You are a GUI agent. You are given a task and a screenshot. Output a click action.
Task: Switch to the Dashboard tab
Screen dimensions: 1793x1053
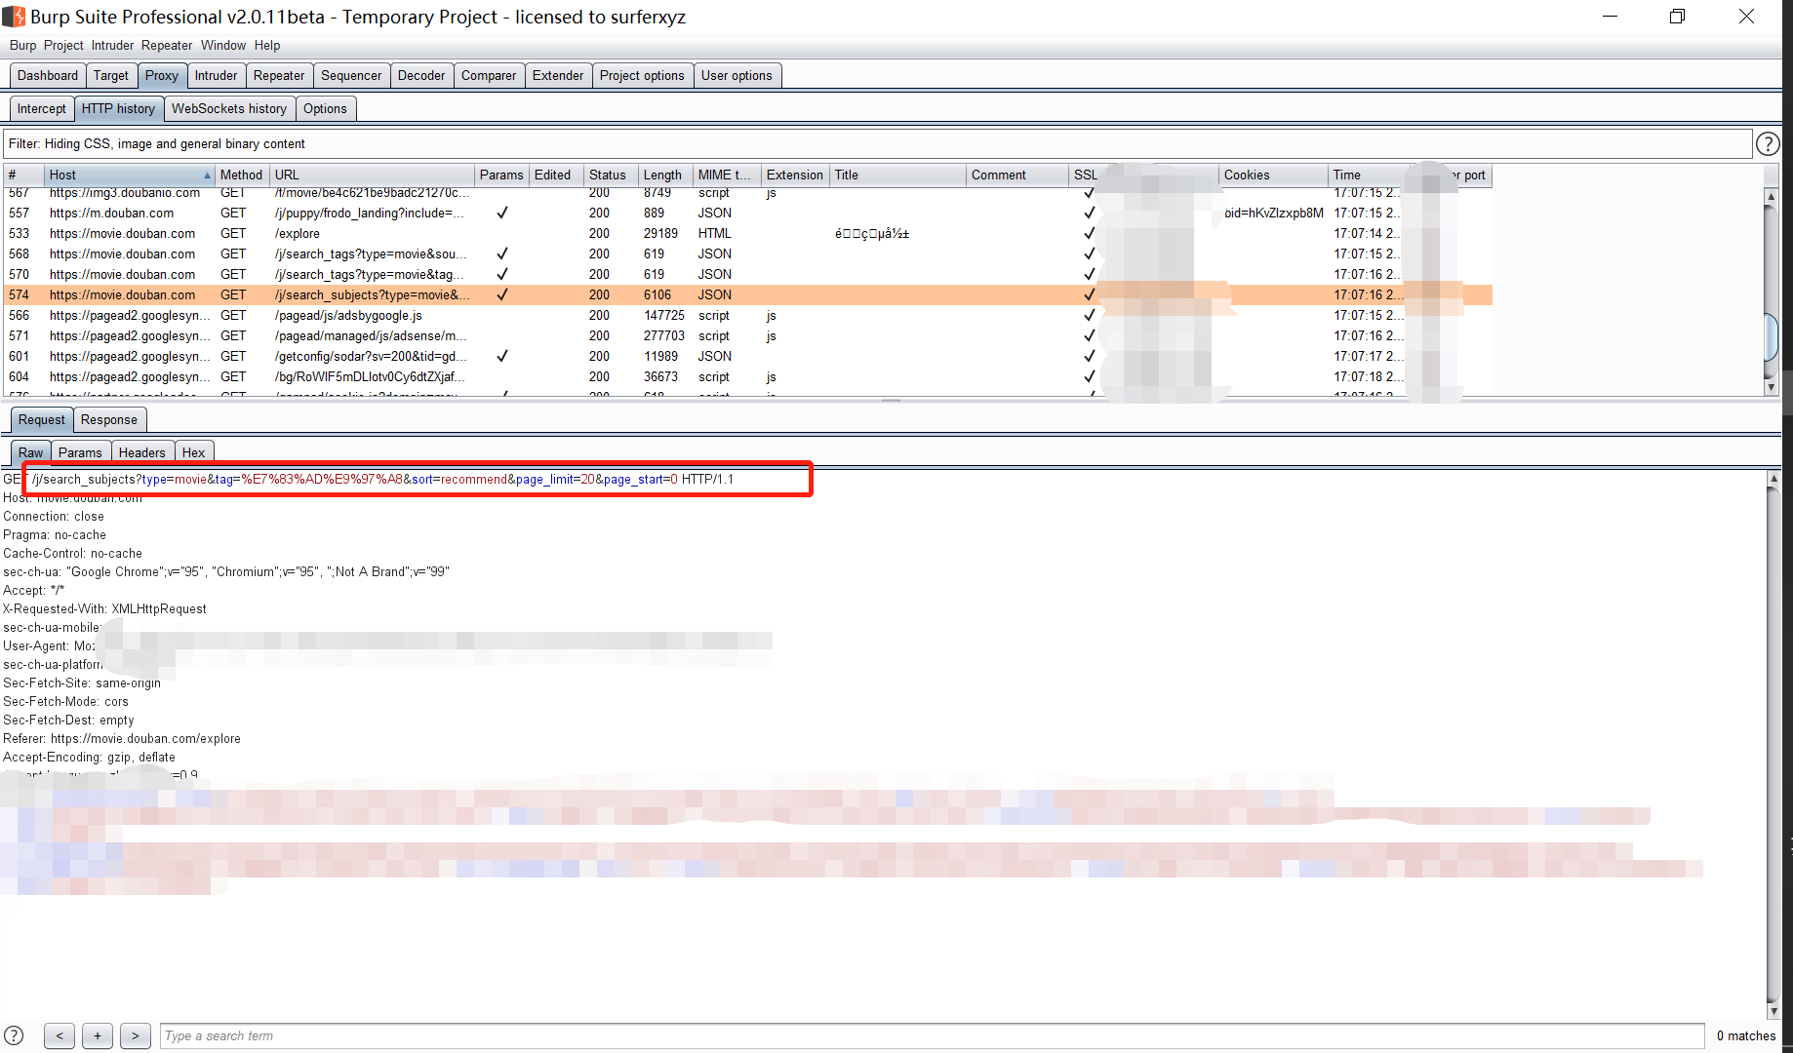pyautogui.click(x=48, y=76)
